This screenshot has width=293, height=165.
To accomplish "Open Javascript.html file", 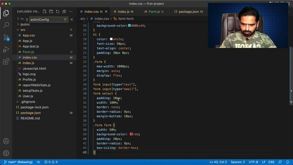I will (x=34, y=68).
